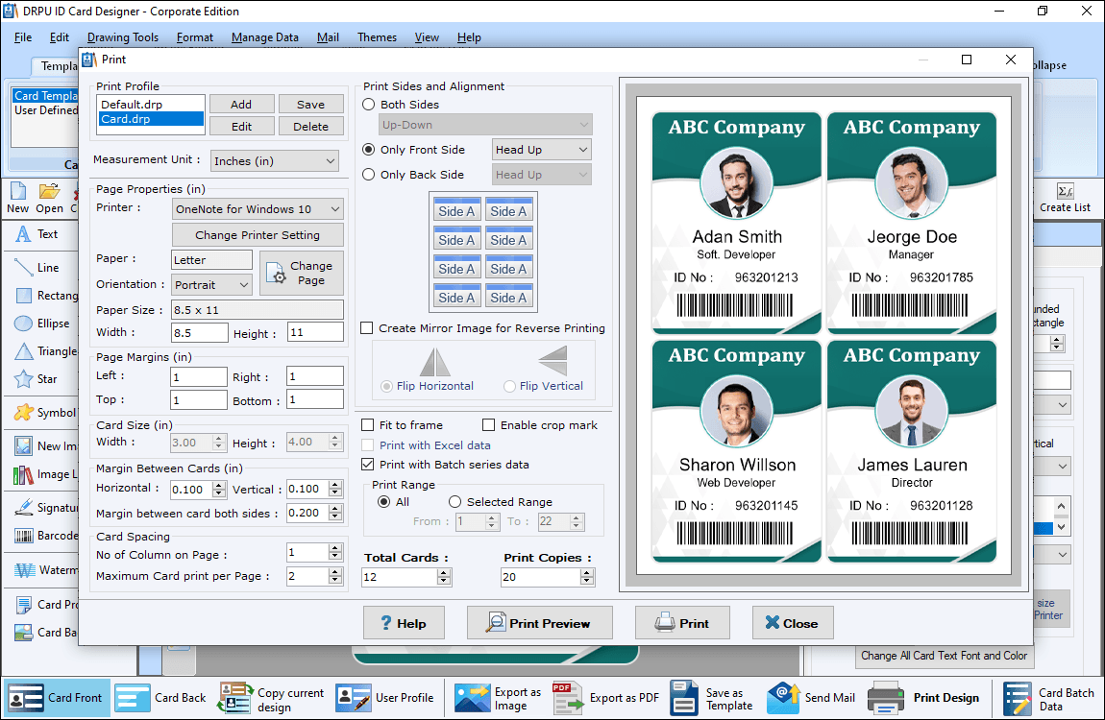Click Export as PDF
The height and width of the screenshot is (720, 1105).
click(x=606, y=698)
